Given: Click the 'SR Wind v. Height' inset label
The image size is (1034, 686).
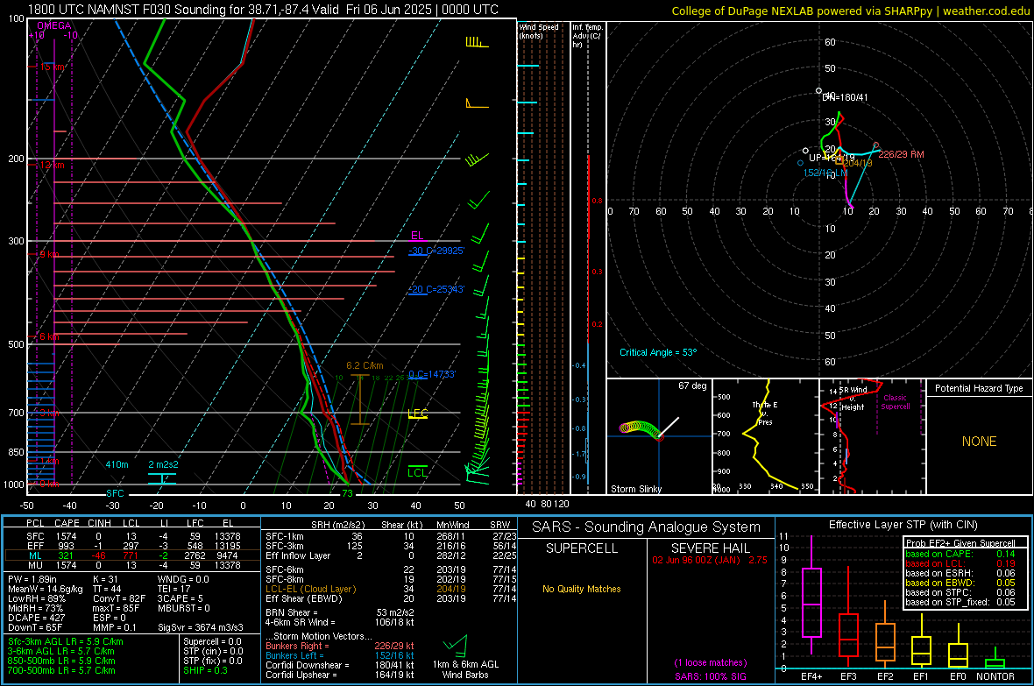Looking at the screenshot, I should [x=853, y=399].
